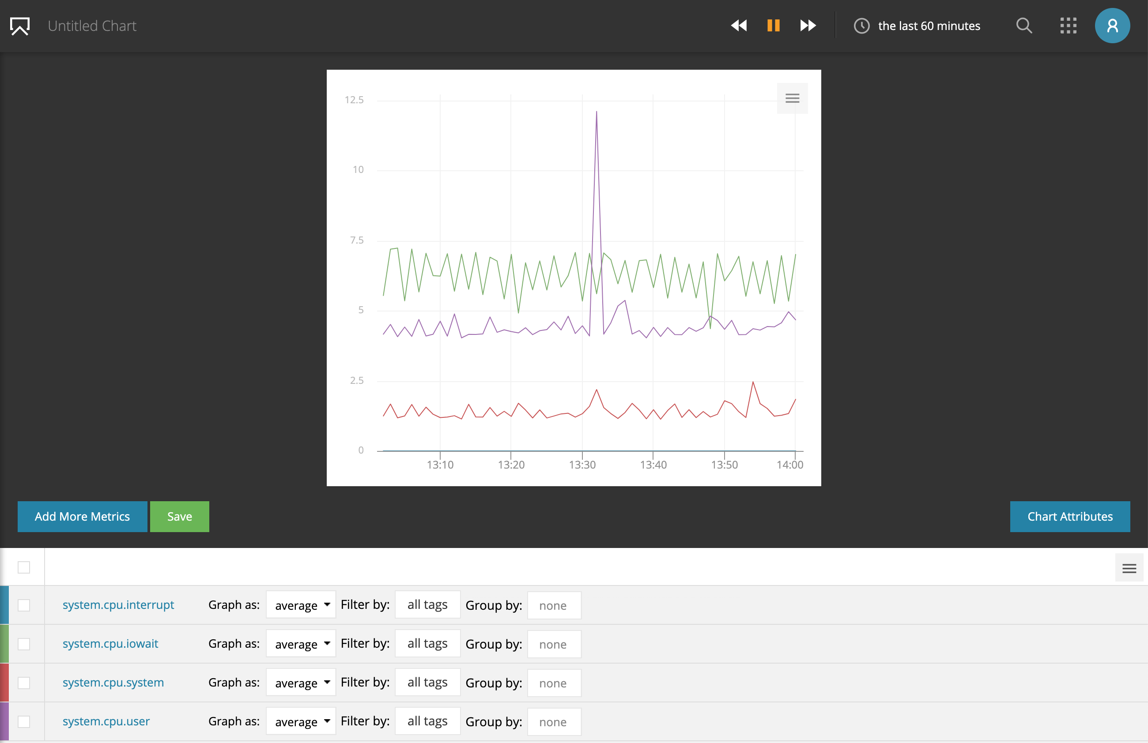The height and width of the screenshot is (743, 1148).
Task: Check the system.cpu.user row checkbox
Action: [24, 721]
